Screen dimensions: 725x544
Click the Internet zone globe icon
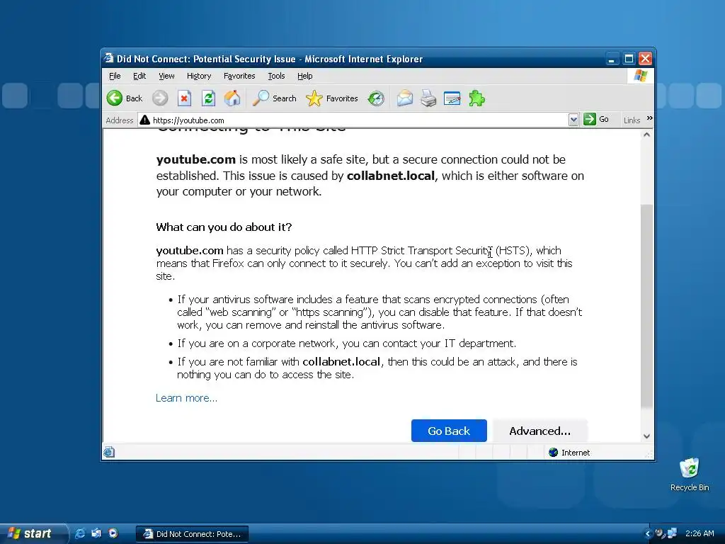554,453
